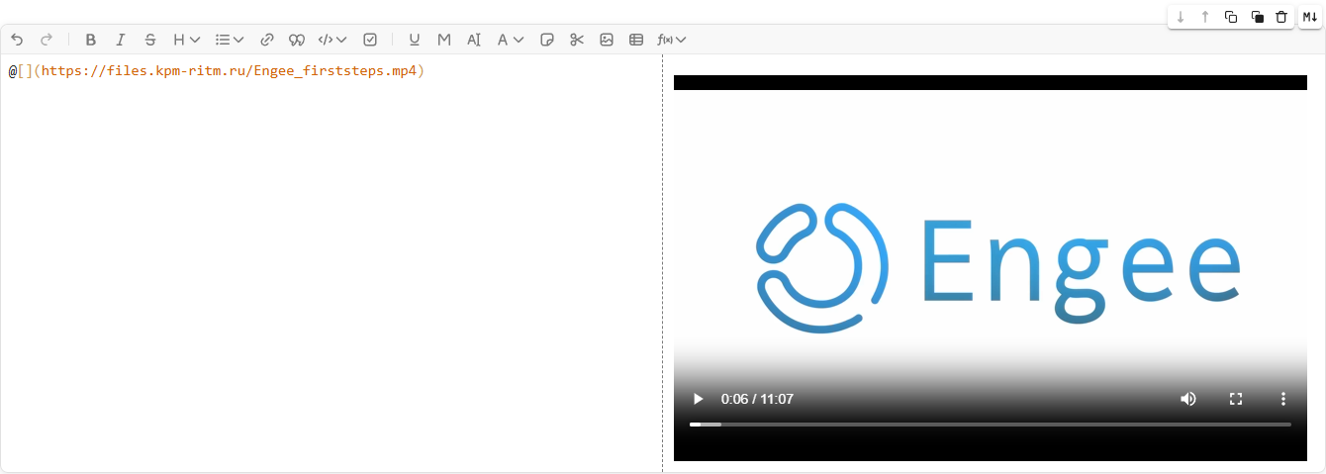Delete the cell with trash icon
The height and width of the screenshot is (474, 1326).
pyautogui.click(x=1281, y=17)
